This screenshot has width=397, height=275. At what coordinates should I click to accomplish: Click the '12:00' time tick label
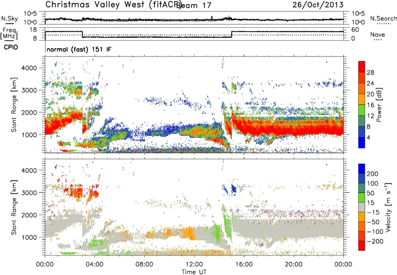[x=194, y=265]
